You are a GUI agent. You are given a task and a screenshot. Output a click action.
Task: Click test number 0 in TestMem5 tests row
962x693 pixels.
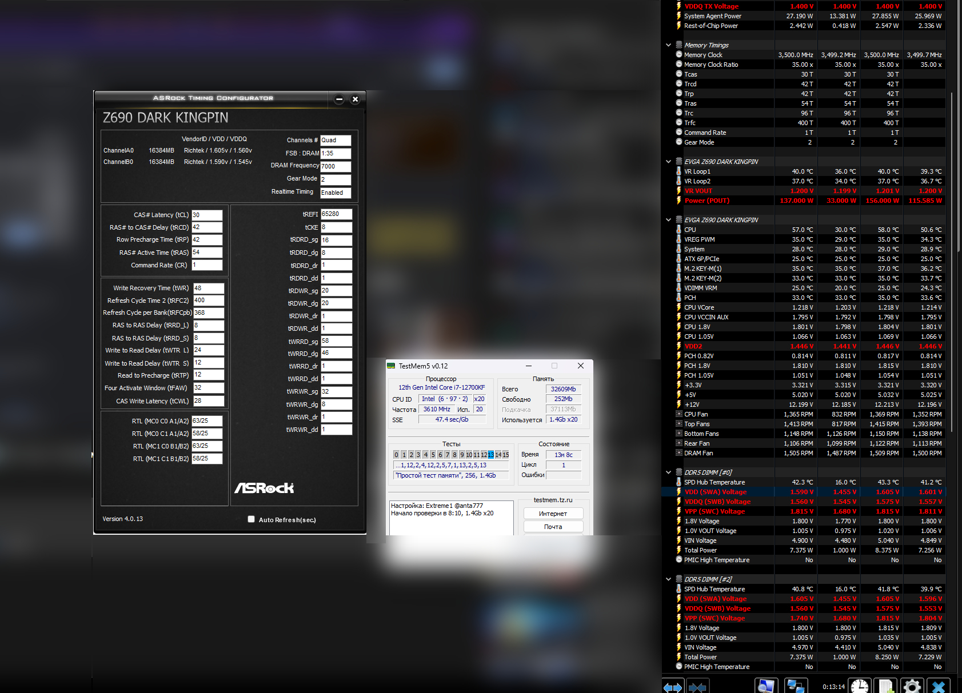396,455
